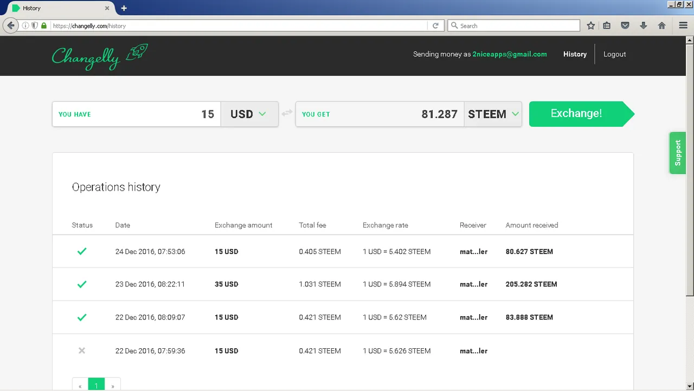This screenshot has width=694, height=391.
Task: Click the shield tracking protection icon
Action: 34,25
